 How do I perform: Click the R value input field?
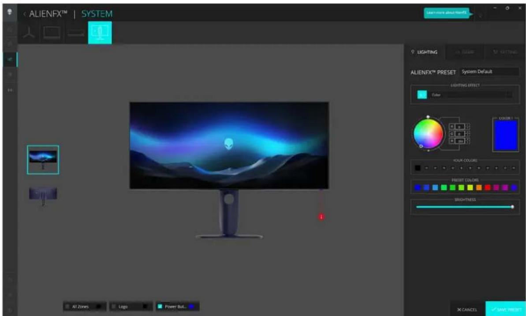459,126
